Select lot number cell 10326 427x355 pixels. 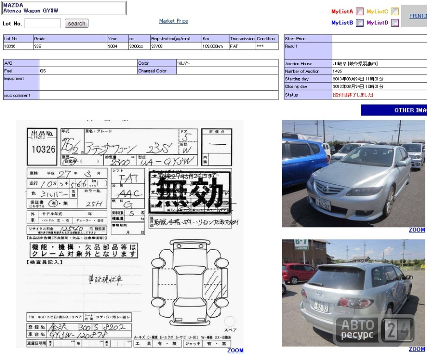click(x=18, y=46)
